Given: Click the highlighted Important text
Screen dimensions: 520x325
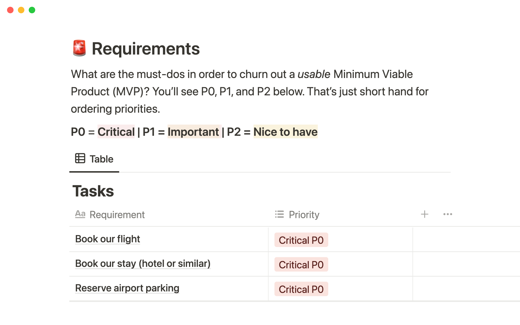Looking at the screenshot, I should point(193,132).
